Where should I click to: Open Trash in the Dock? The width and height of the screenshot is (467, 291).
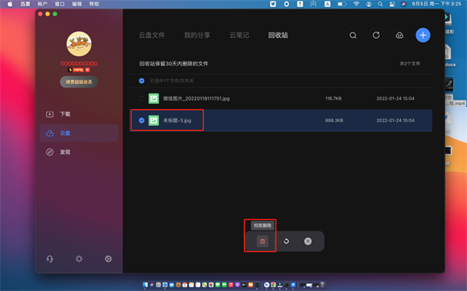(322, 285)
